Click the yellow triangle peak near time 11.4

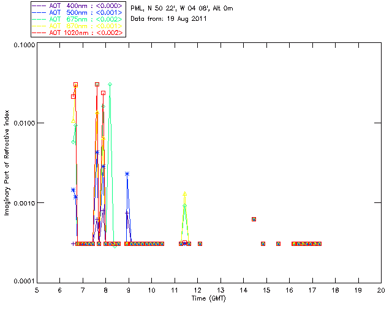[x=184, y=194]
